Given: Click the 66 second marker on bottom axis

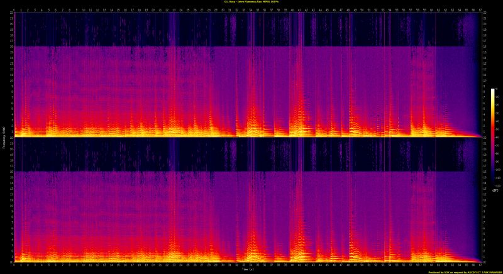Looking at the screenshot, I should (473, 265).
